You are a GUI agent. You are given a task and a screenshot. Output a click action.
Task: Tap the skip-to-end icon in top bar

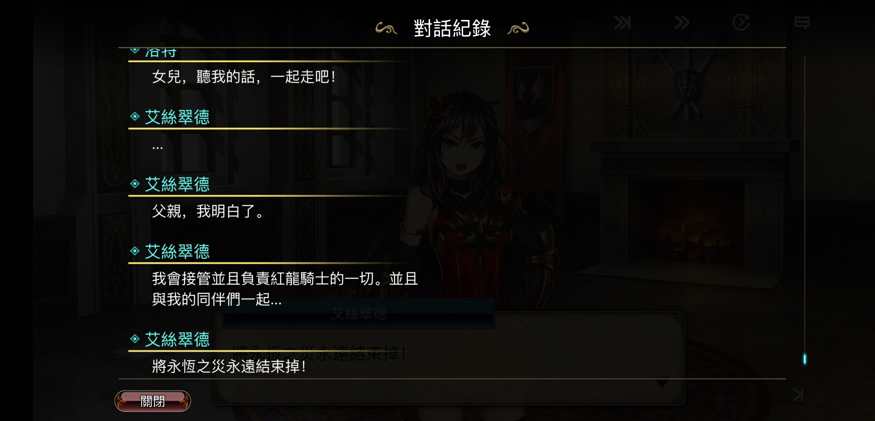pos(622,23)
